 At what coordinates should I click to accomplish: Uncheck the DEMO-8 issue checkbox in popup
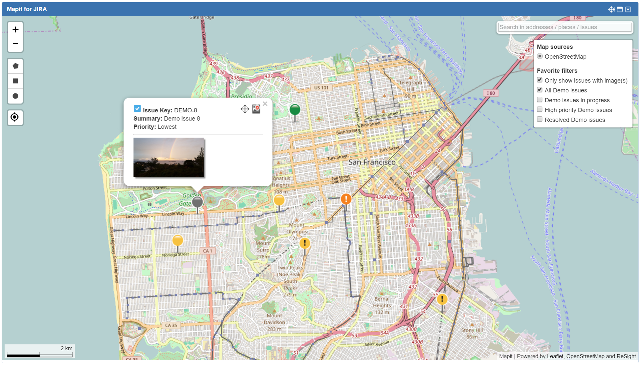coord(137,108)
